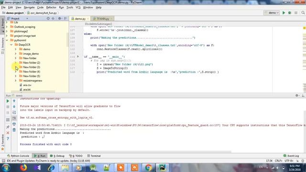Hide the Project tool window

click(x=66, y=19)
